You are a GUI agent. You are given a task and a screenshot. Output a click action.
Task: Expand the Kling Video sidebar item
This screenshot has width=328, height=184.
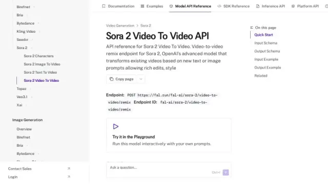(x=26, y=32)
